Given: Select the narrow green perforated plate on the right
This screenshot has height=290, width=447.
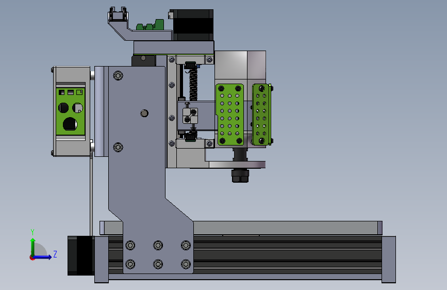Looking at the screenshot, I should 261,115.
